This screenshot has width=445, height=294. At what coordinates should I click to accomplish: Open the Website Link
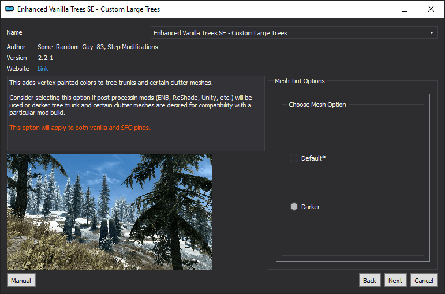click(43, 69)
